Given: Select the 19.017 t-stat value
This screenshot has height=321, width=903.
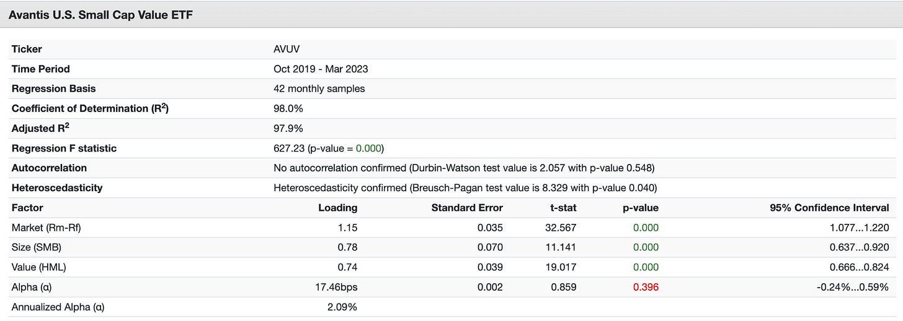Looking at the screenshot, I should [x=561, y=267].
